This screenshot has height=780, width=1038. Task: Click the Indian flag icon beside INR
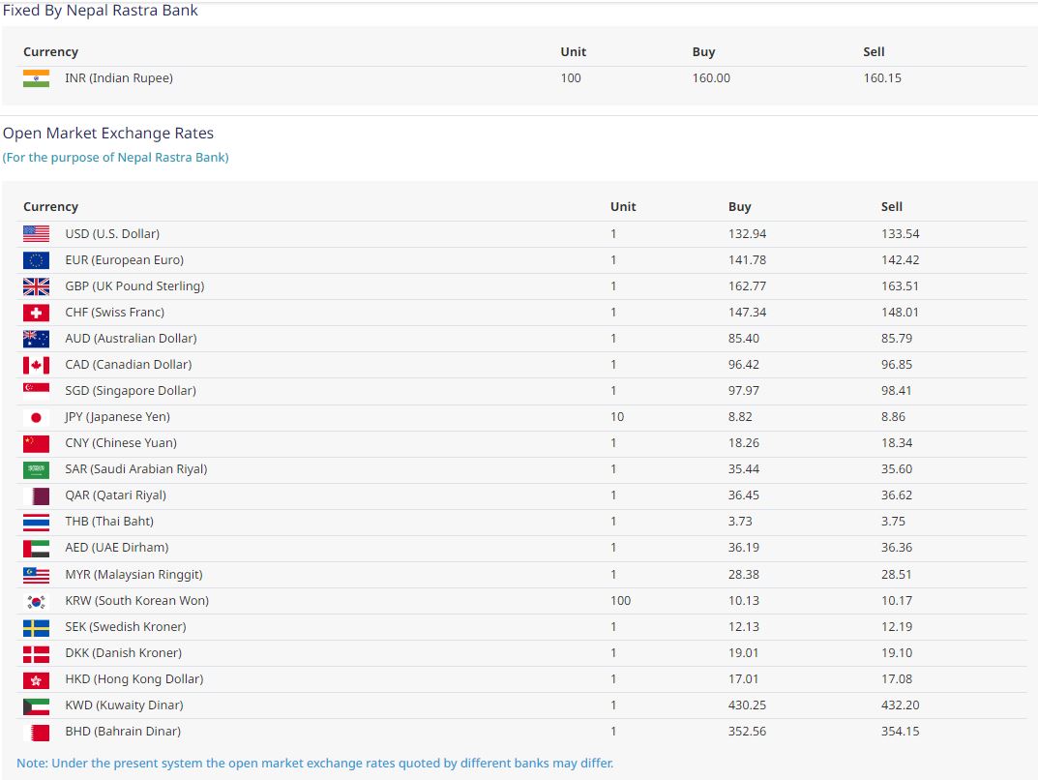click(36, 78)
